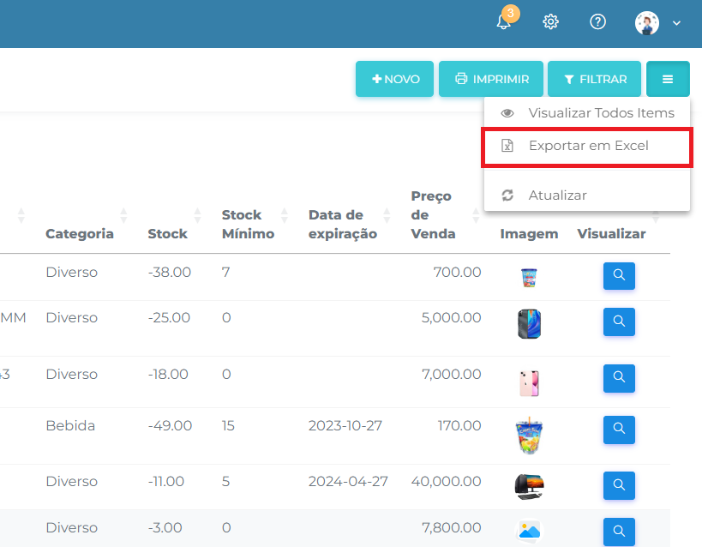The image size is (702, 547).
Task: Open details of the 7,000.00 item
Action: (x=619, y=379)
